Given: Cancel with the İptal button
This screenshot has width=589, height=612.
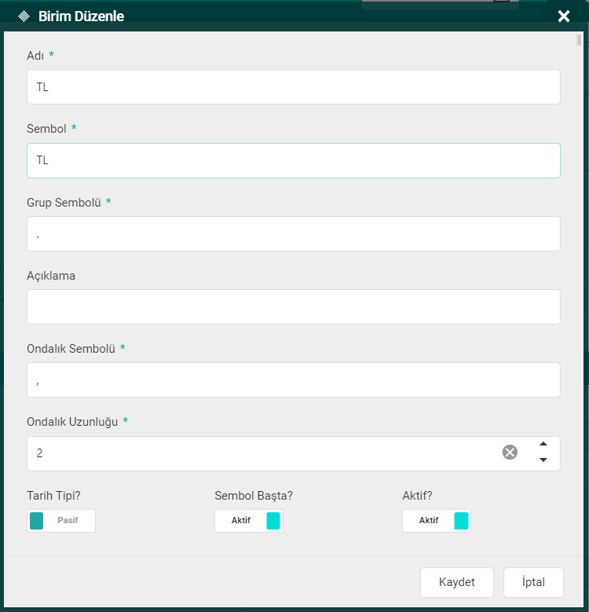Looking at the screenshot, I should click(533, 582).
